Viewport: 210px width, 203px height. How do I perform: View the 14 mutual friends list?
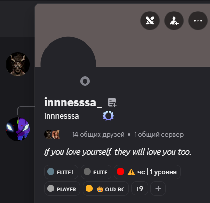[98, 135]
